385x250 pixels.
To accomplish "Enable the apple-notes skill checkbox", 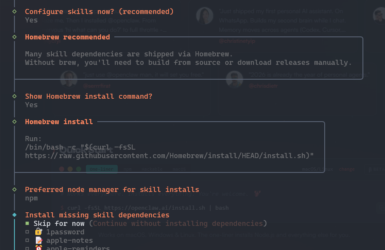I will [27, 240].
